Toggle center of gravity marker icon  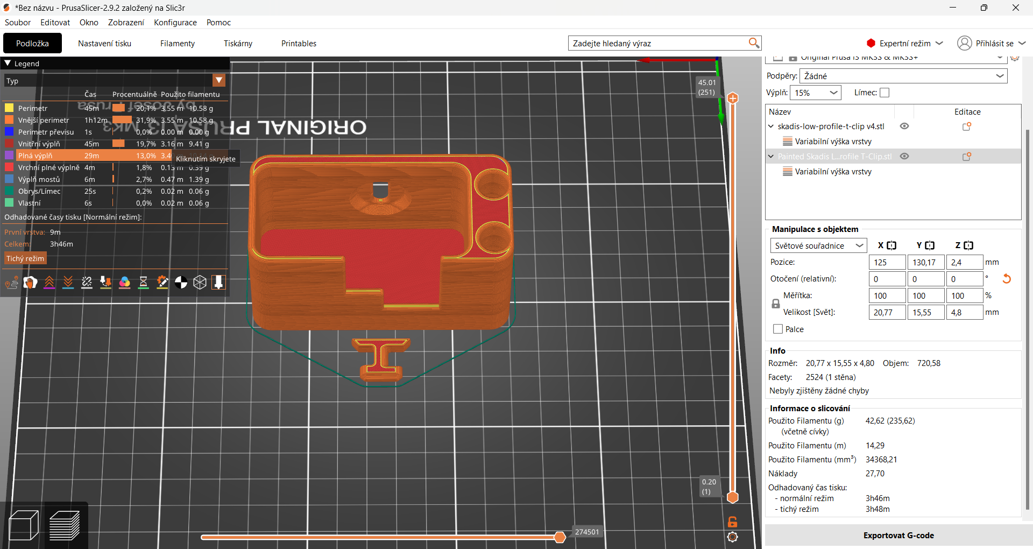(181, 282)
